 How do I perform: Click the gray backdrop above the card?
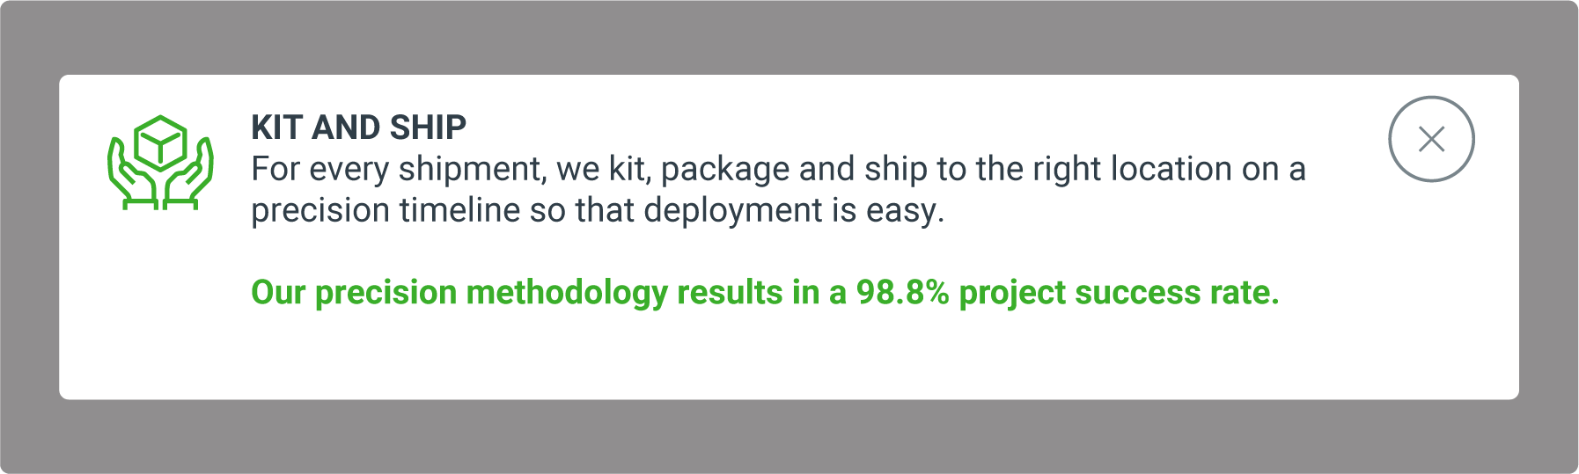click(x=789, y=37)
